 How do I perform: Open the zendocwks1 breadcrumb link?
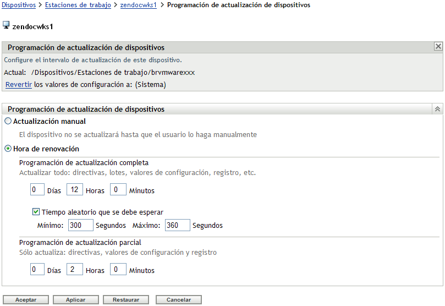pyautogui.click(x=139, y=5)
